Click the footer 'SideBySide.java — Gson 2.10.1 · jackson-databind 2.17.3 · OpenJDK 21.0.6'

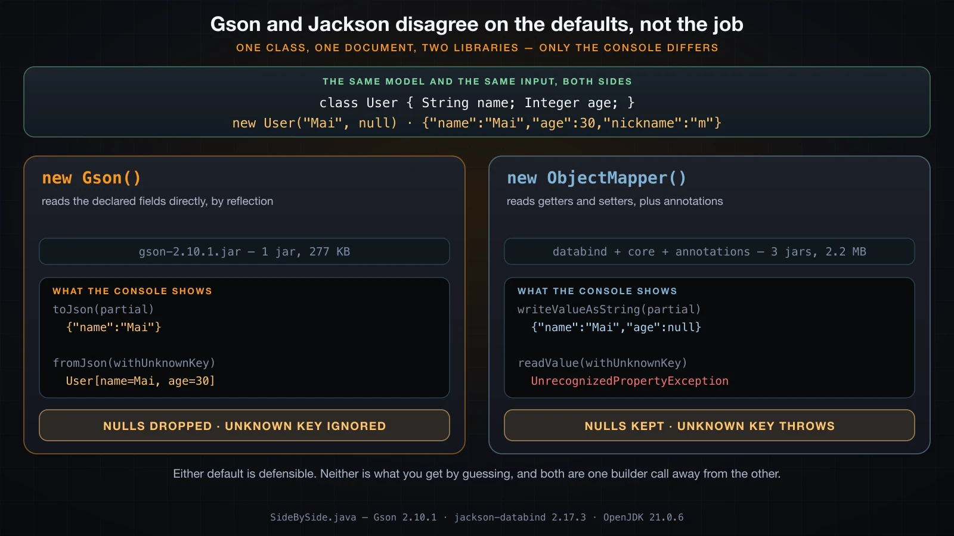tap(477, 518)
